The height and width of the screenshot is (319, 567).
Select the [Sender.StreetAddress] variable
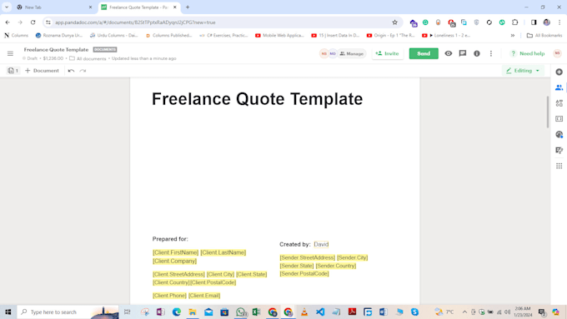click(308, 257)
